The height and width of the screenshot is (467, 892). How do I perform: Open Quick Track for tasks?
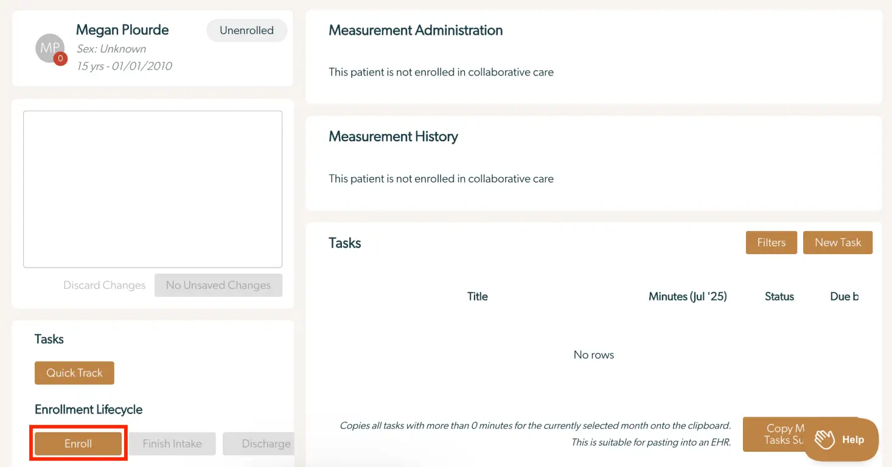coord(74,373)
